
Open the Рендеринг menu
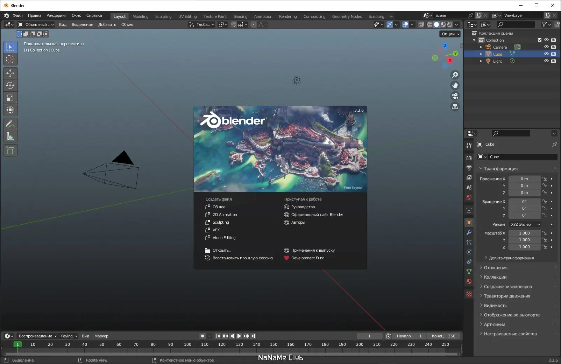coord(56,15)
